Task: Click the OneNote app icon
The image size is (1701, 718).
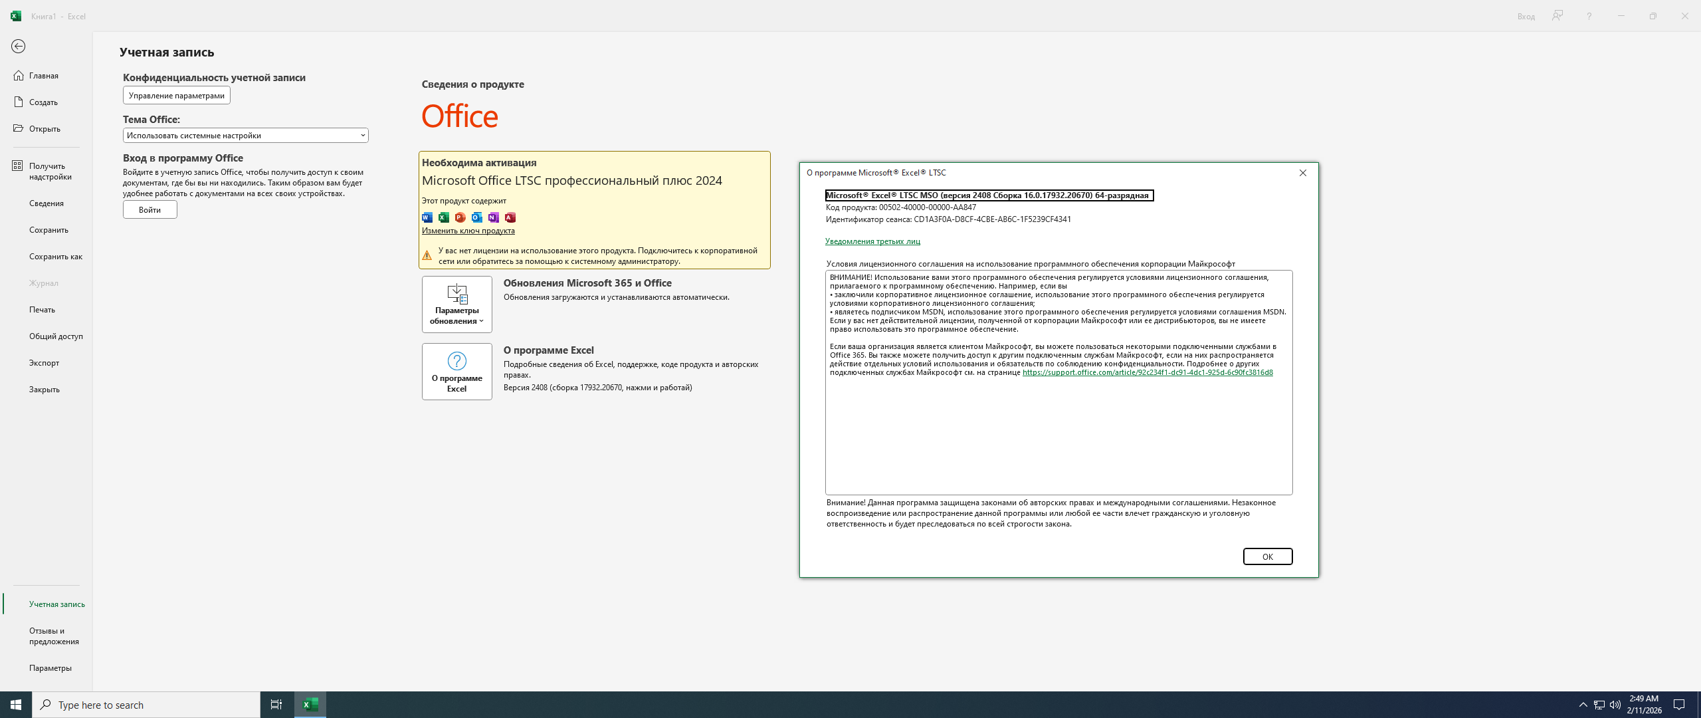Action: [x=493, y=217]
